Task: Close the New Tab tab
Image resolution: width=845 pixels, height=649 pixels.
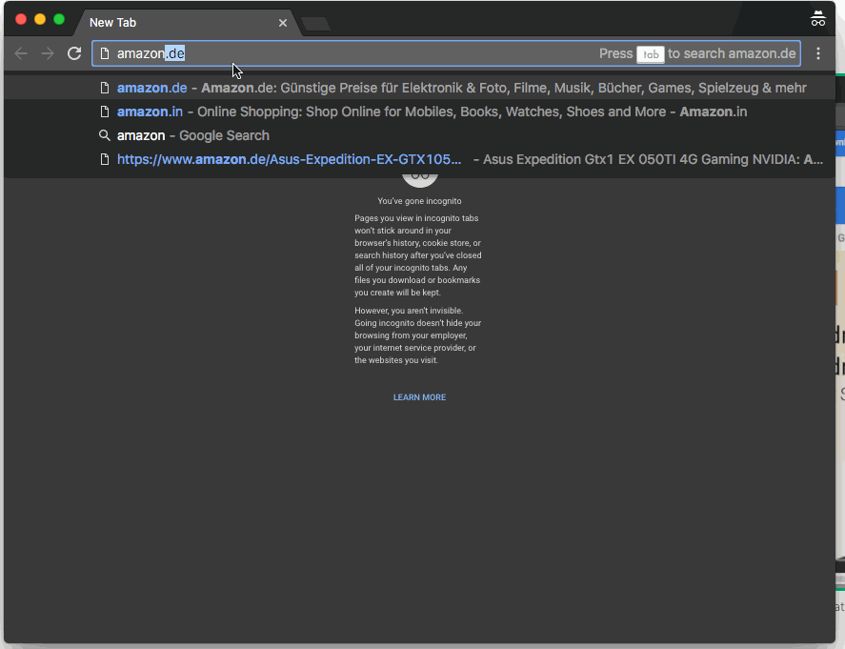Action: click(283, 23)
